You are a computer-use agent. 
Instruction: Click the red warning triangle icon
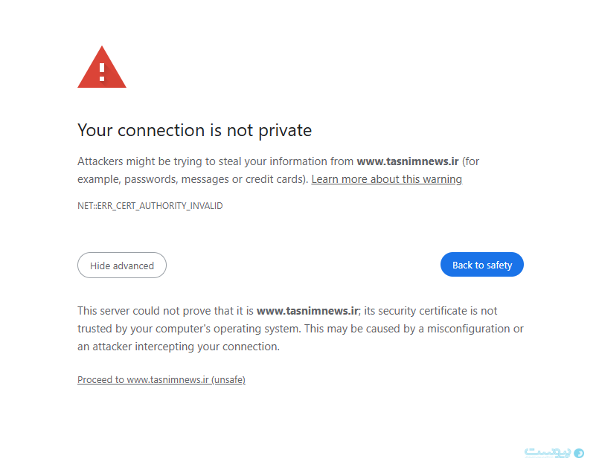101,68
